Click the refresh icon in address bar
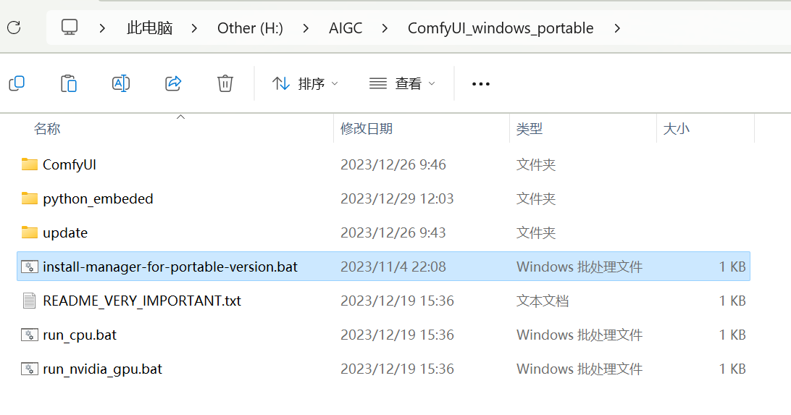Image resolution: width=791 pixels, height=415 pixels. click(14, 28)
